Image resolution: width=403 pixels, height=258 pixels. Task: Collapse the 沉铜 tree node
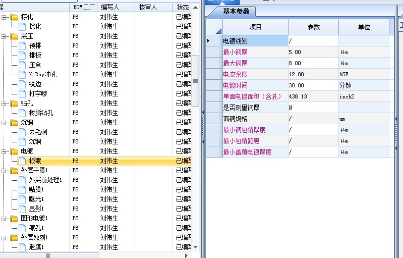click(4, 123)
